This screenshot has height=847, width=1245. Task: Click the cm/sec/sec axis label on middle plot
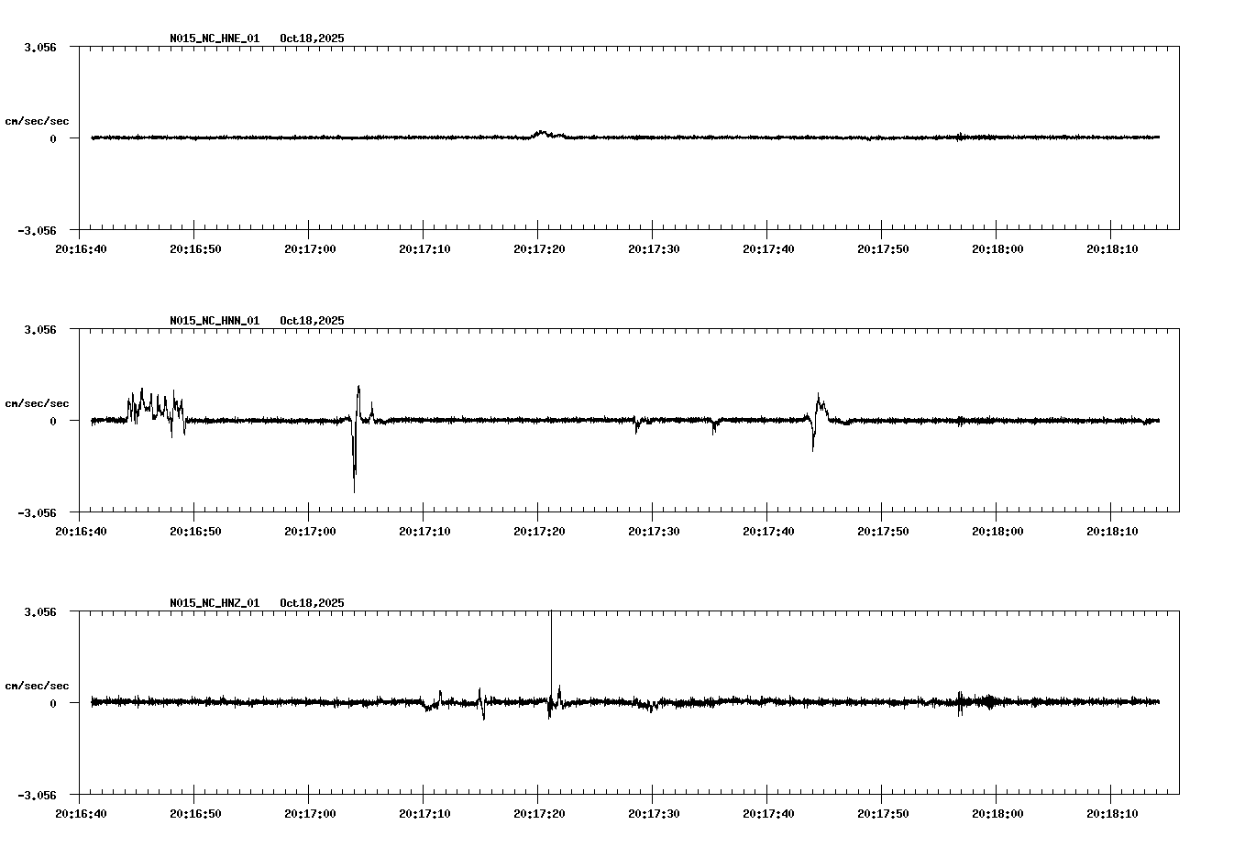pos(37,401)
